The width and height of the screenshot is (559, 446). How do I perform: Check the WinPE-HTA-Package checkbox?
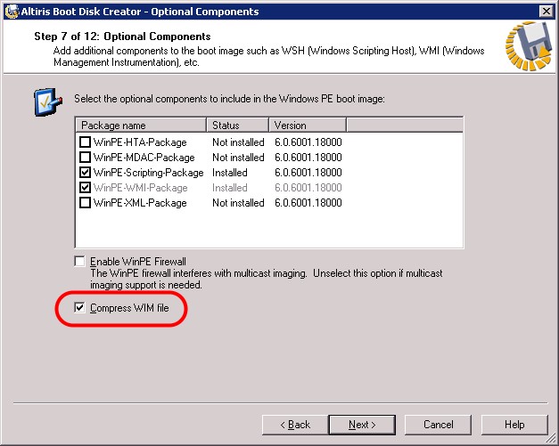point(85,142)
